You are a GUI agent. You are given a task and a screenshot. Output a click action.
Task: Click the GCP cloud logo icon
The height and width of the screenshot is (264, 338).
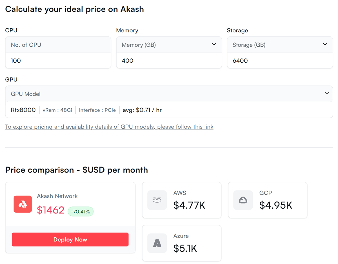(x=243, y=200)
